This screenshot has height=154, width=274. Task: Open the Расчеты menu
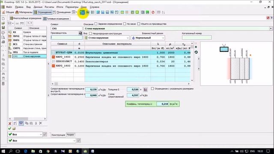pyautogui.click(x=50, y=7)
